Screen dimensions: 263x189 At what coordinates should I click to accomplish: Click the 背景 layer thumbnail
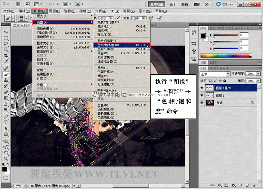(x=210, y=102)
